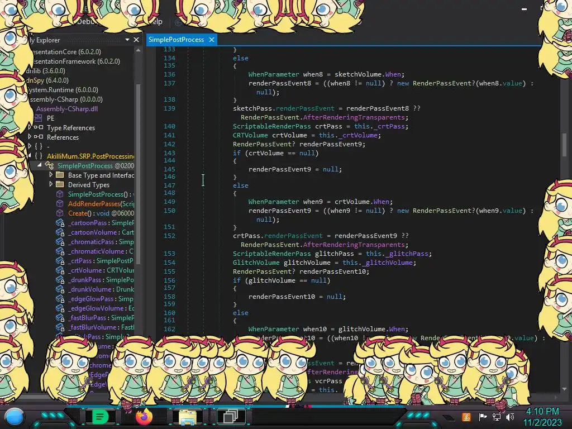
Task: Select AkilliMum.SRP.PostProcessing namespace
Action: coord(90,156)
